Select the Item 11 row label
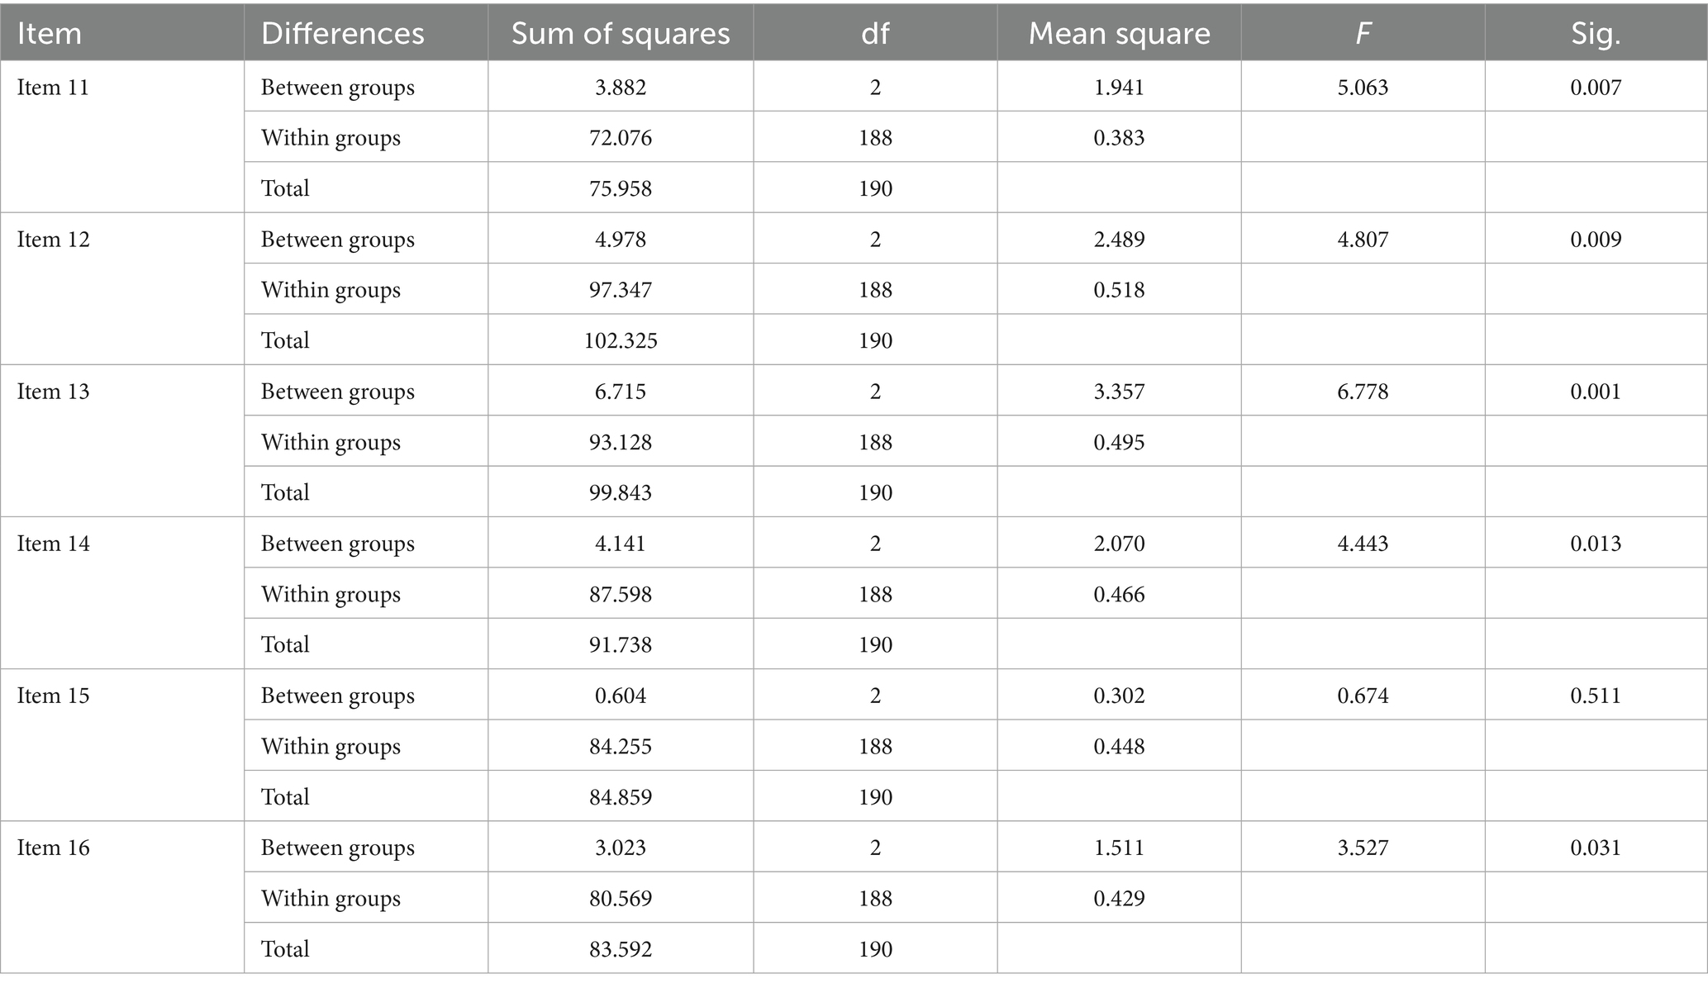 pyautogui.click(x=53, y=87)
